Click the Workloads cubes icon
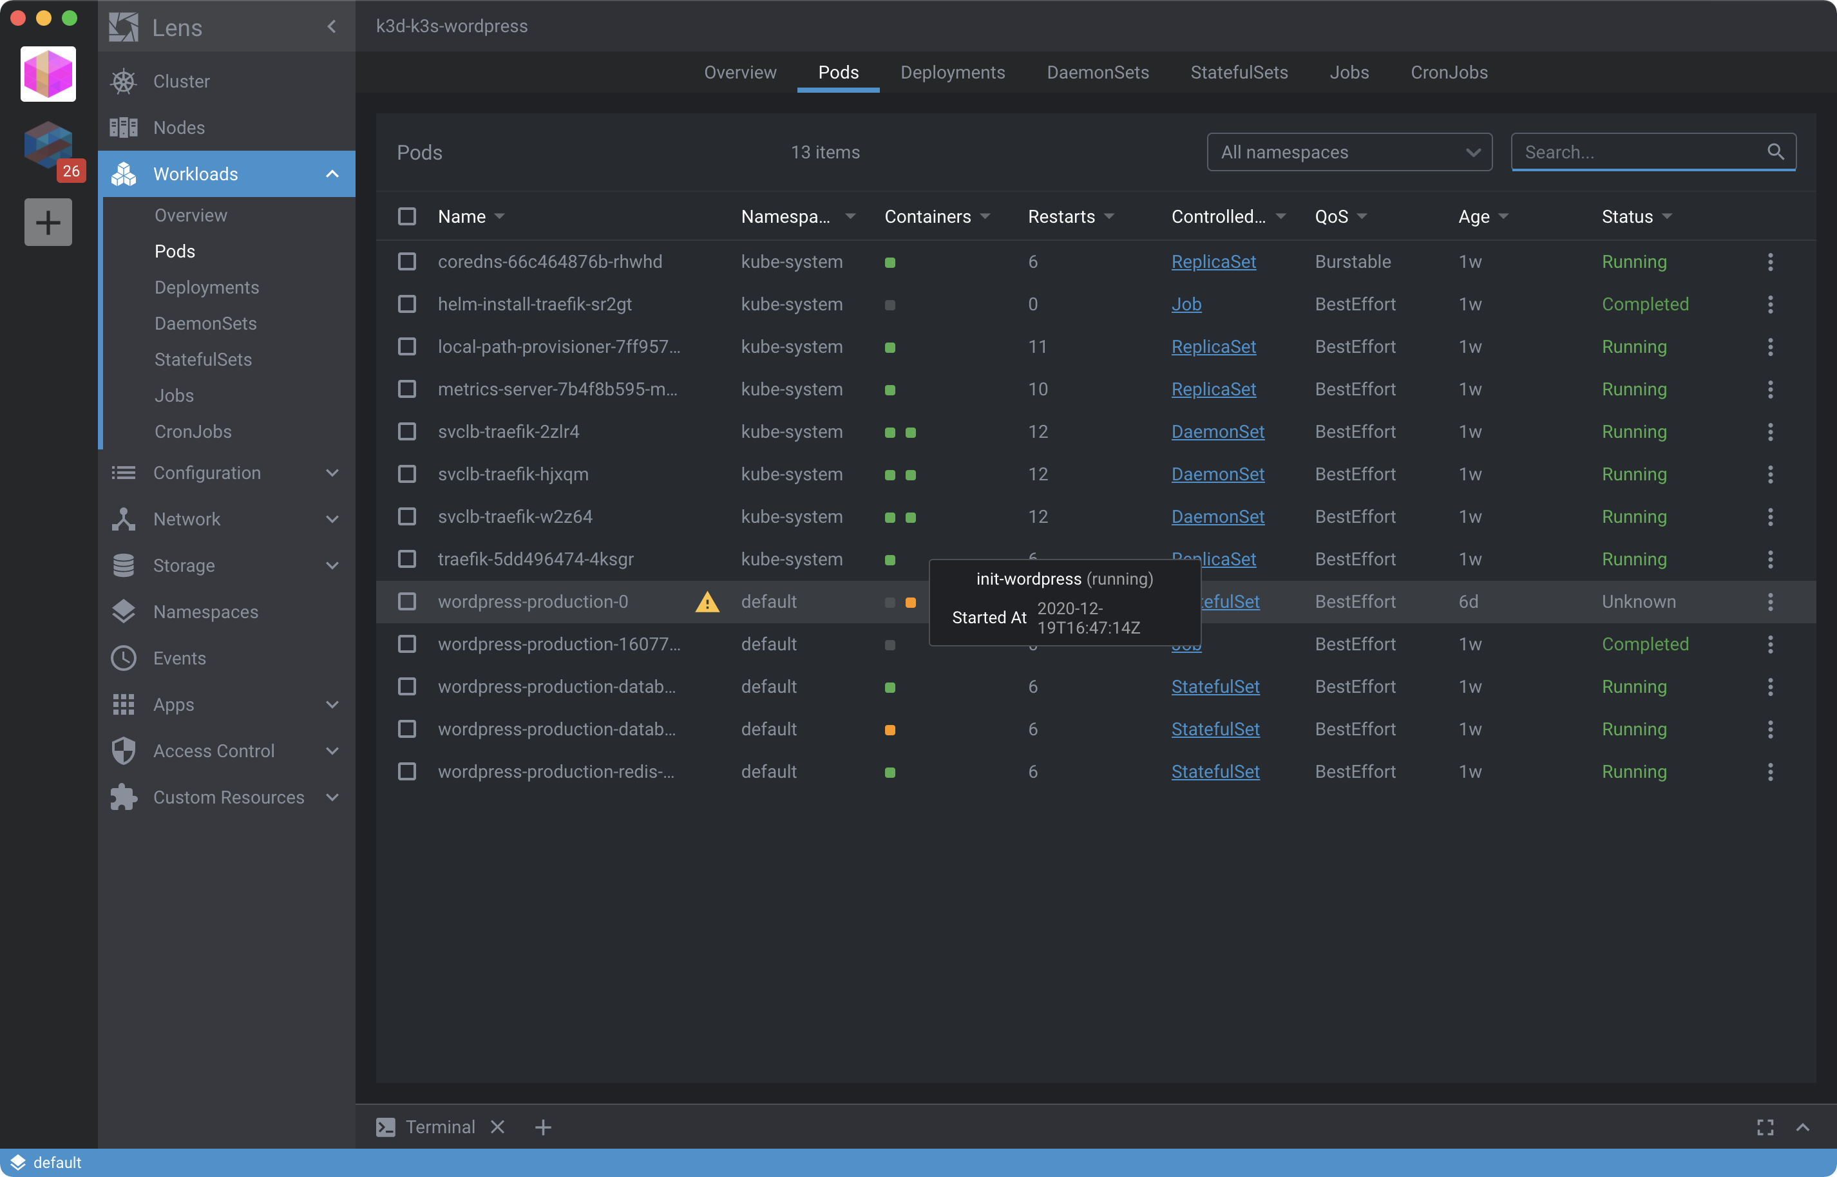 coord(123,174)
